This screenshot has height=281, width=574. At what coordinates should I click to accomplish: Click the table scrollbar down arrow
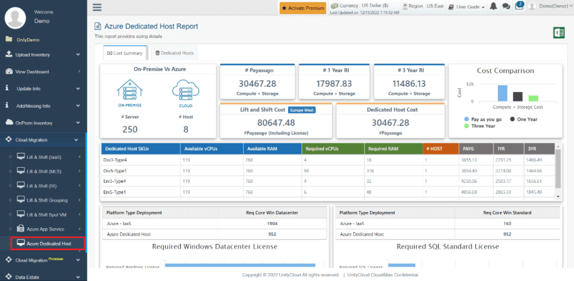pyautogui.click(x=558, y=197)
